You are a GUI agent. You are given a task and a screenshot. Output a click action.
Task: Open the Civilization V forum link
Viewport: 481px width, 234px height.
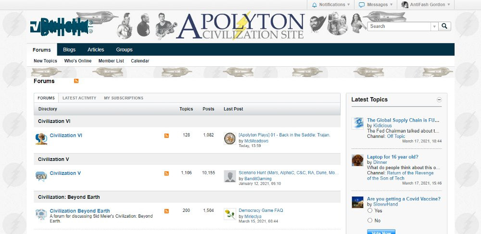65,173
